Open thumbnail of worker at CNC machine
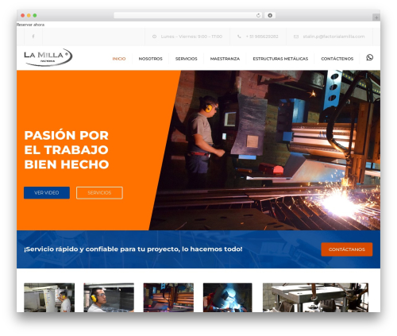The image size is (397, 336). point(49,297)
